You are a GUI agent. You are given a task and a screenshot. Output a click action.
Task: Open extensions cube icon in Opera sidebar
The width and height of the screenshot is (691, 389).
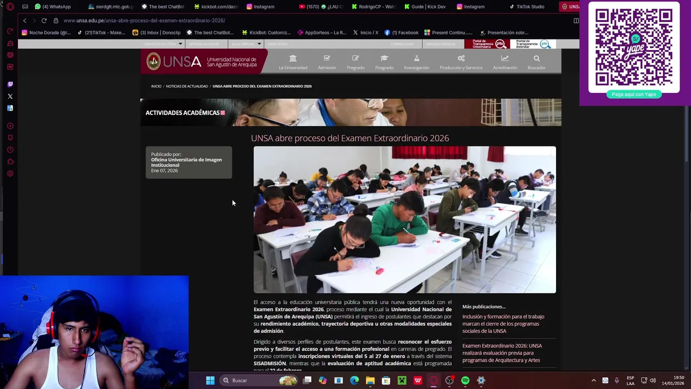pyautogui.click(x=10, y=162)
